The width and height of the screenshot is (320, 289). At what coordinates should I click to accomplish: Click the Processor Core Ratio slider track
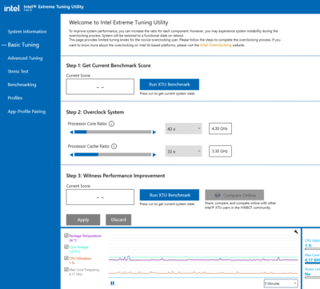[113, 132]
